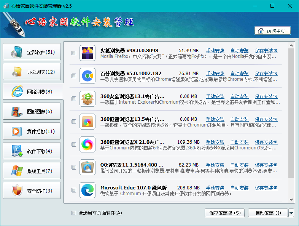Click 手动安装 link for 百分浏览器

(x=215, y=74)
